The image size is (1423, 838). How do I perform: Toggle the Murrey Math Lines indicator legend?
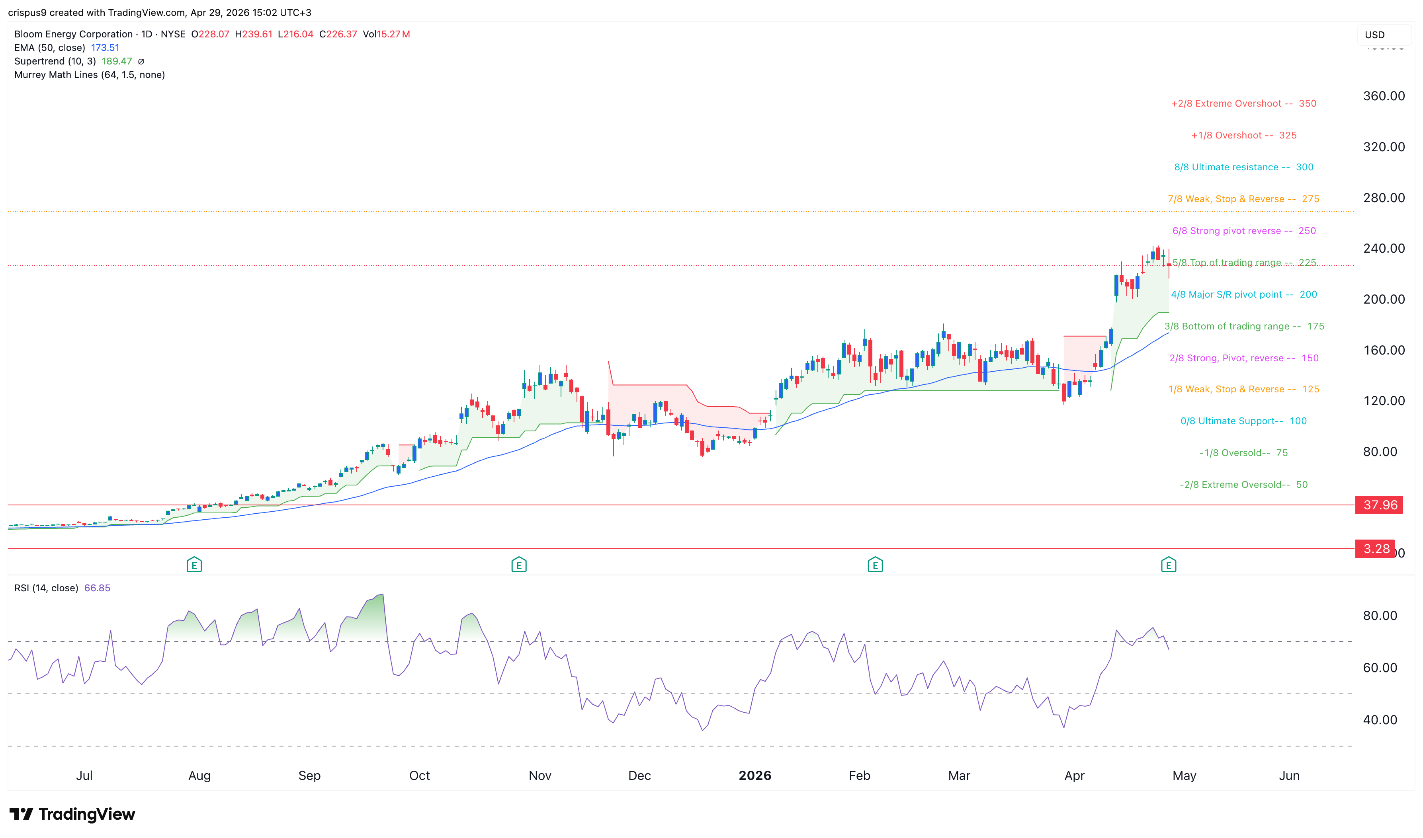(89, 74)
